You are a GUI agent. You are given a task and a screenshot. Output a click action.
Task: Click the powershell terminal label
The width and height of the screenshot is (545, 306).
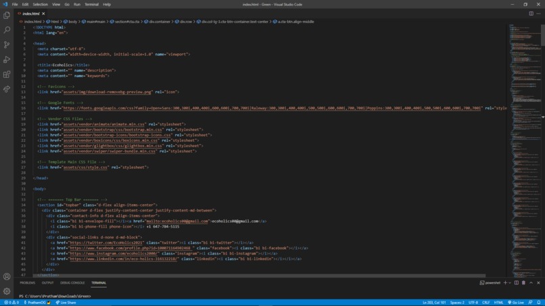click(490, 283)
